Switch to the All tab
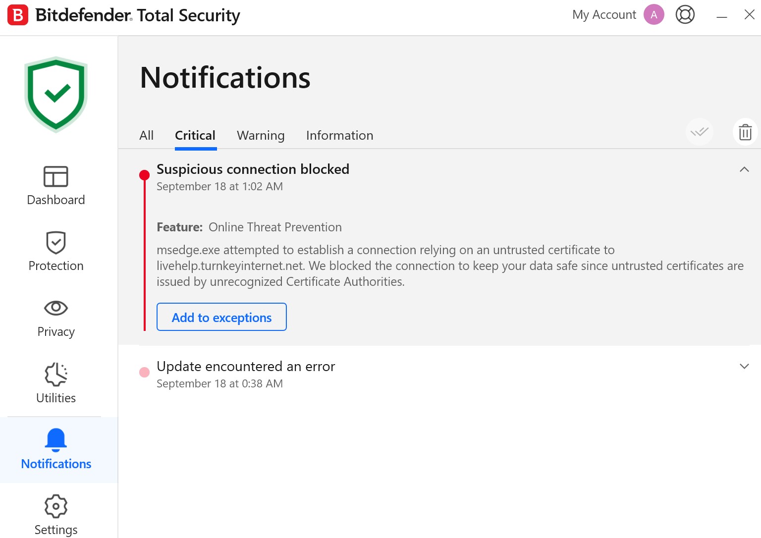This screenshot has width=761, height=538. click(x=146, y=135)
